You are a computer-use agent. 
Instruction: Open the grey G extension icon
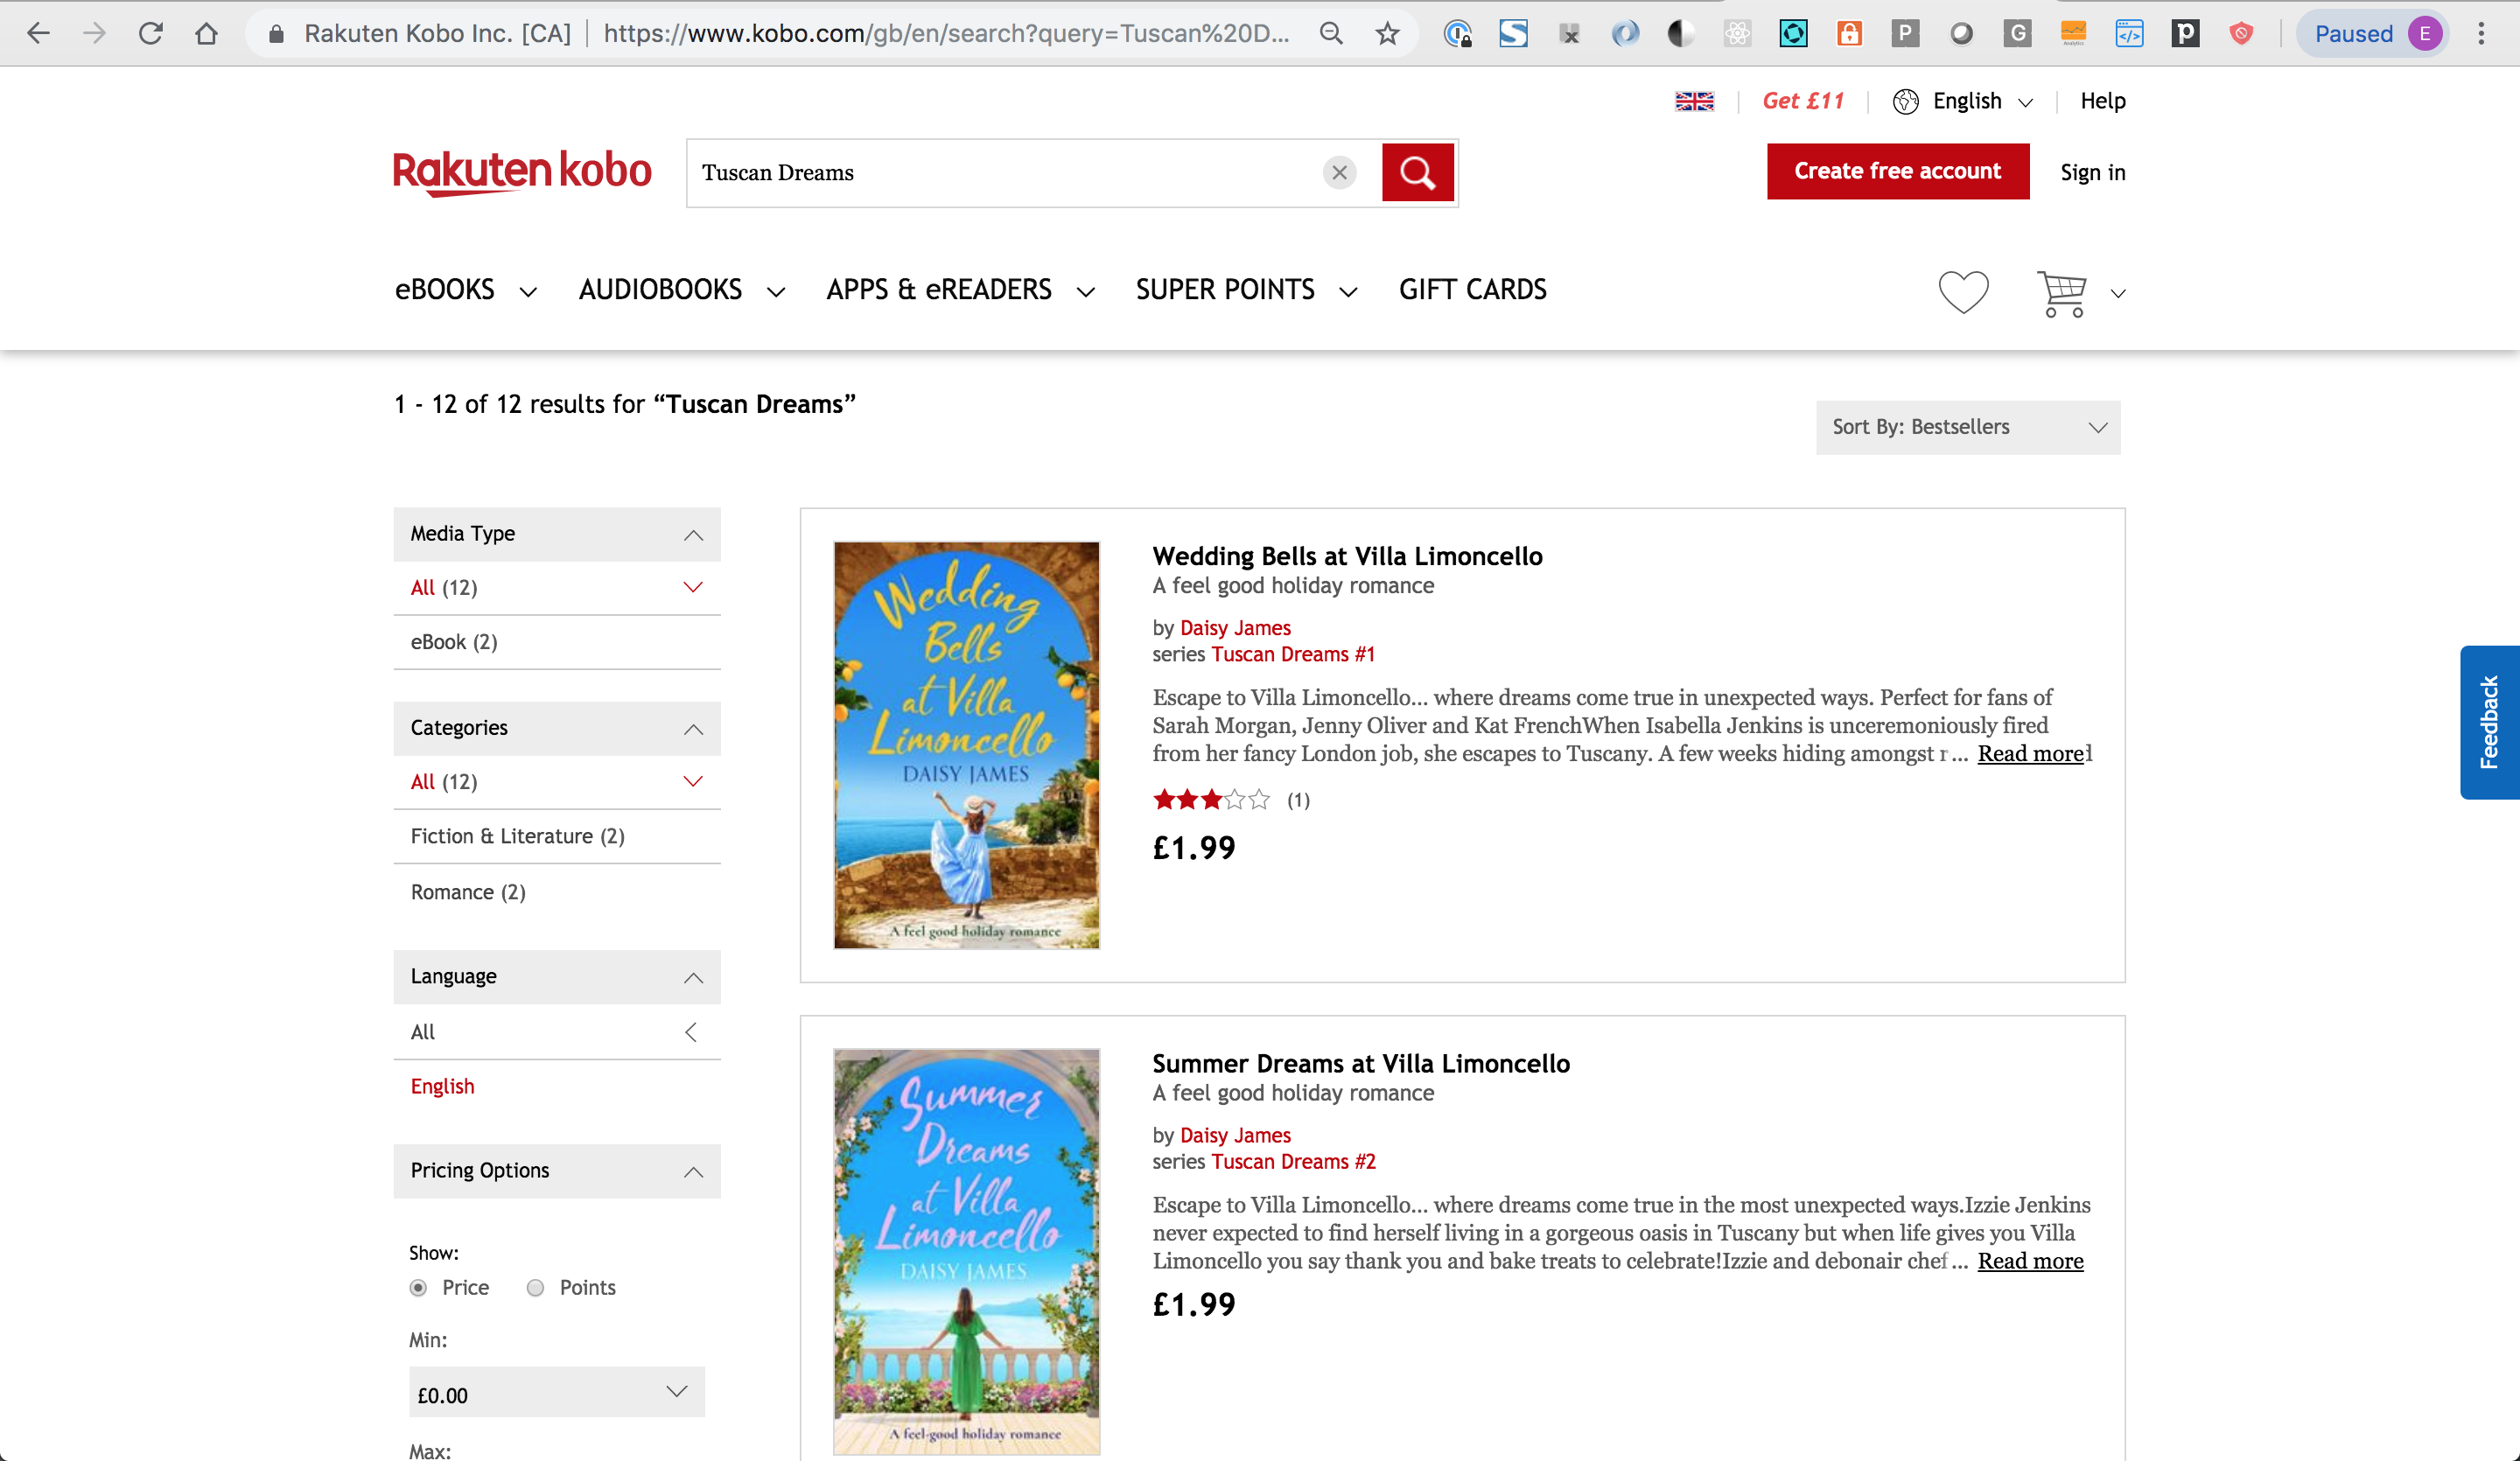(x=2017, y=33)
